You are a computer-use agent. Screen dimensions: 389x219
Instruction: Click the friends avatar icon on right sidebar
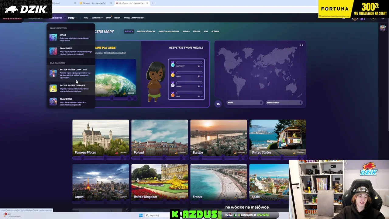pos(382,28)
